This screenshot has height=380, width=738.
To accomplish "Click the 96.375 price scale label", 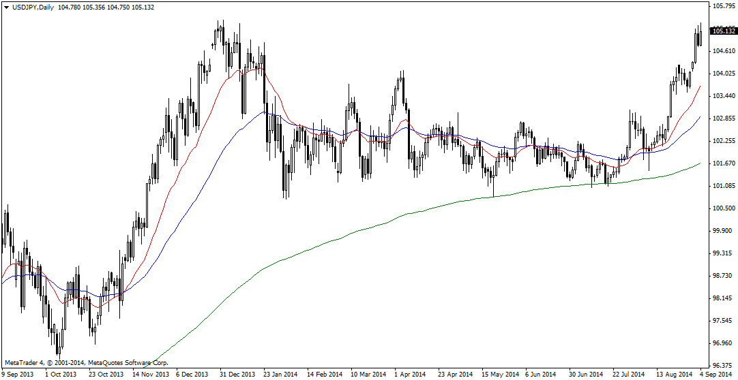I will click(724, 366).
